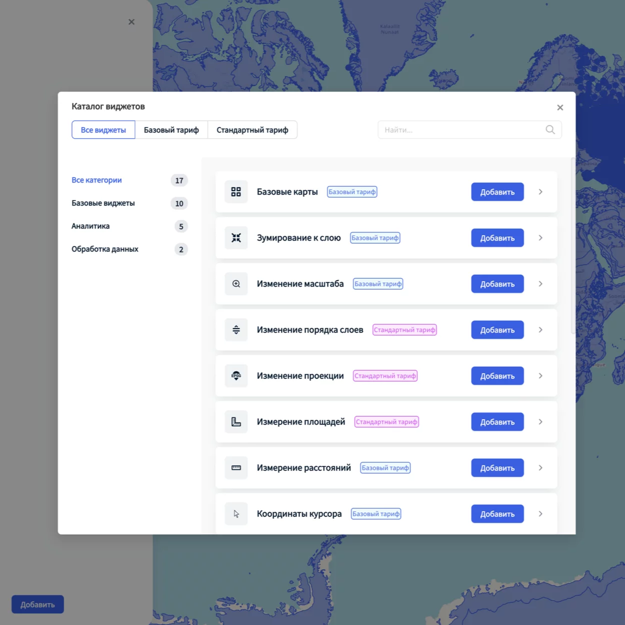Click the EPSG projection icon
This screenshot has width=625, height=625.
236,376
